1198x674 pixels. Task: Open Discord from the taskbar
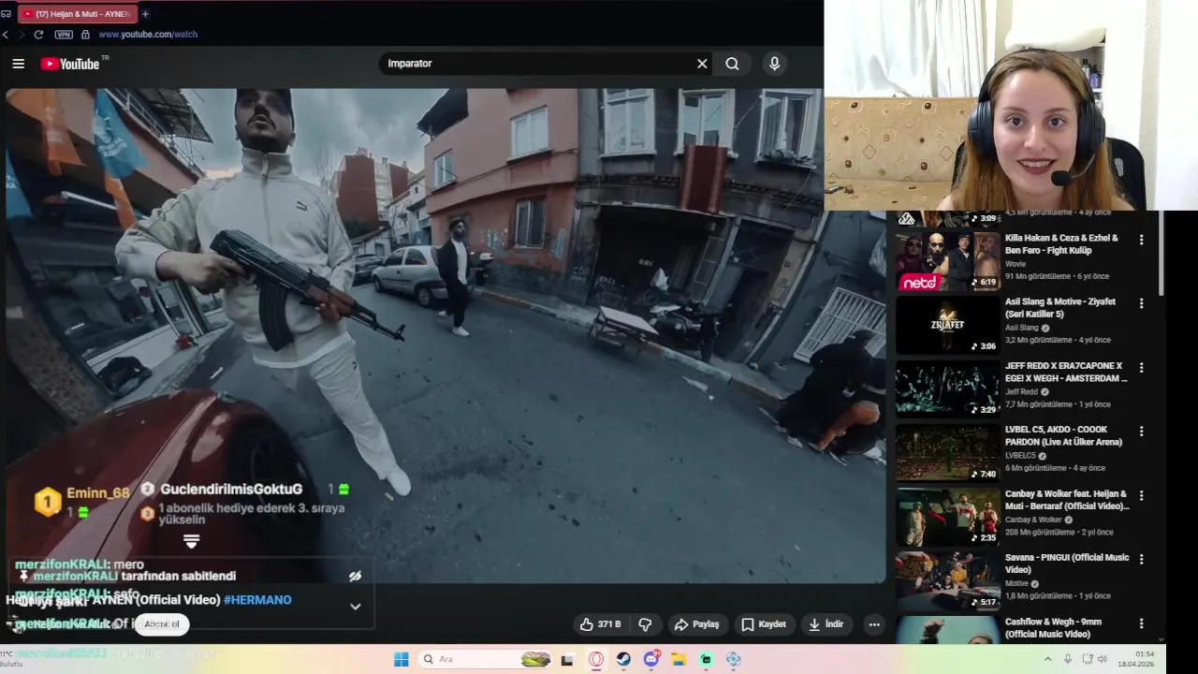[651, 659]
